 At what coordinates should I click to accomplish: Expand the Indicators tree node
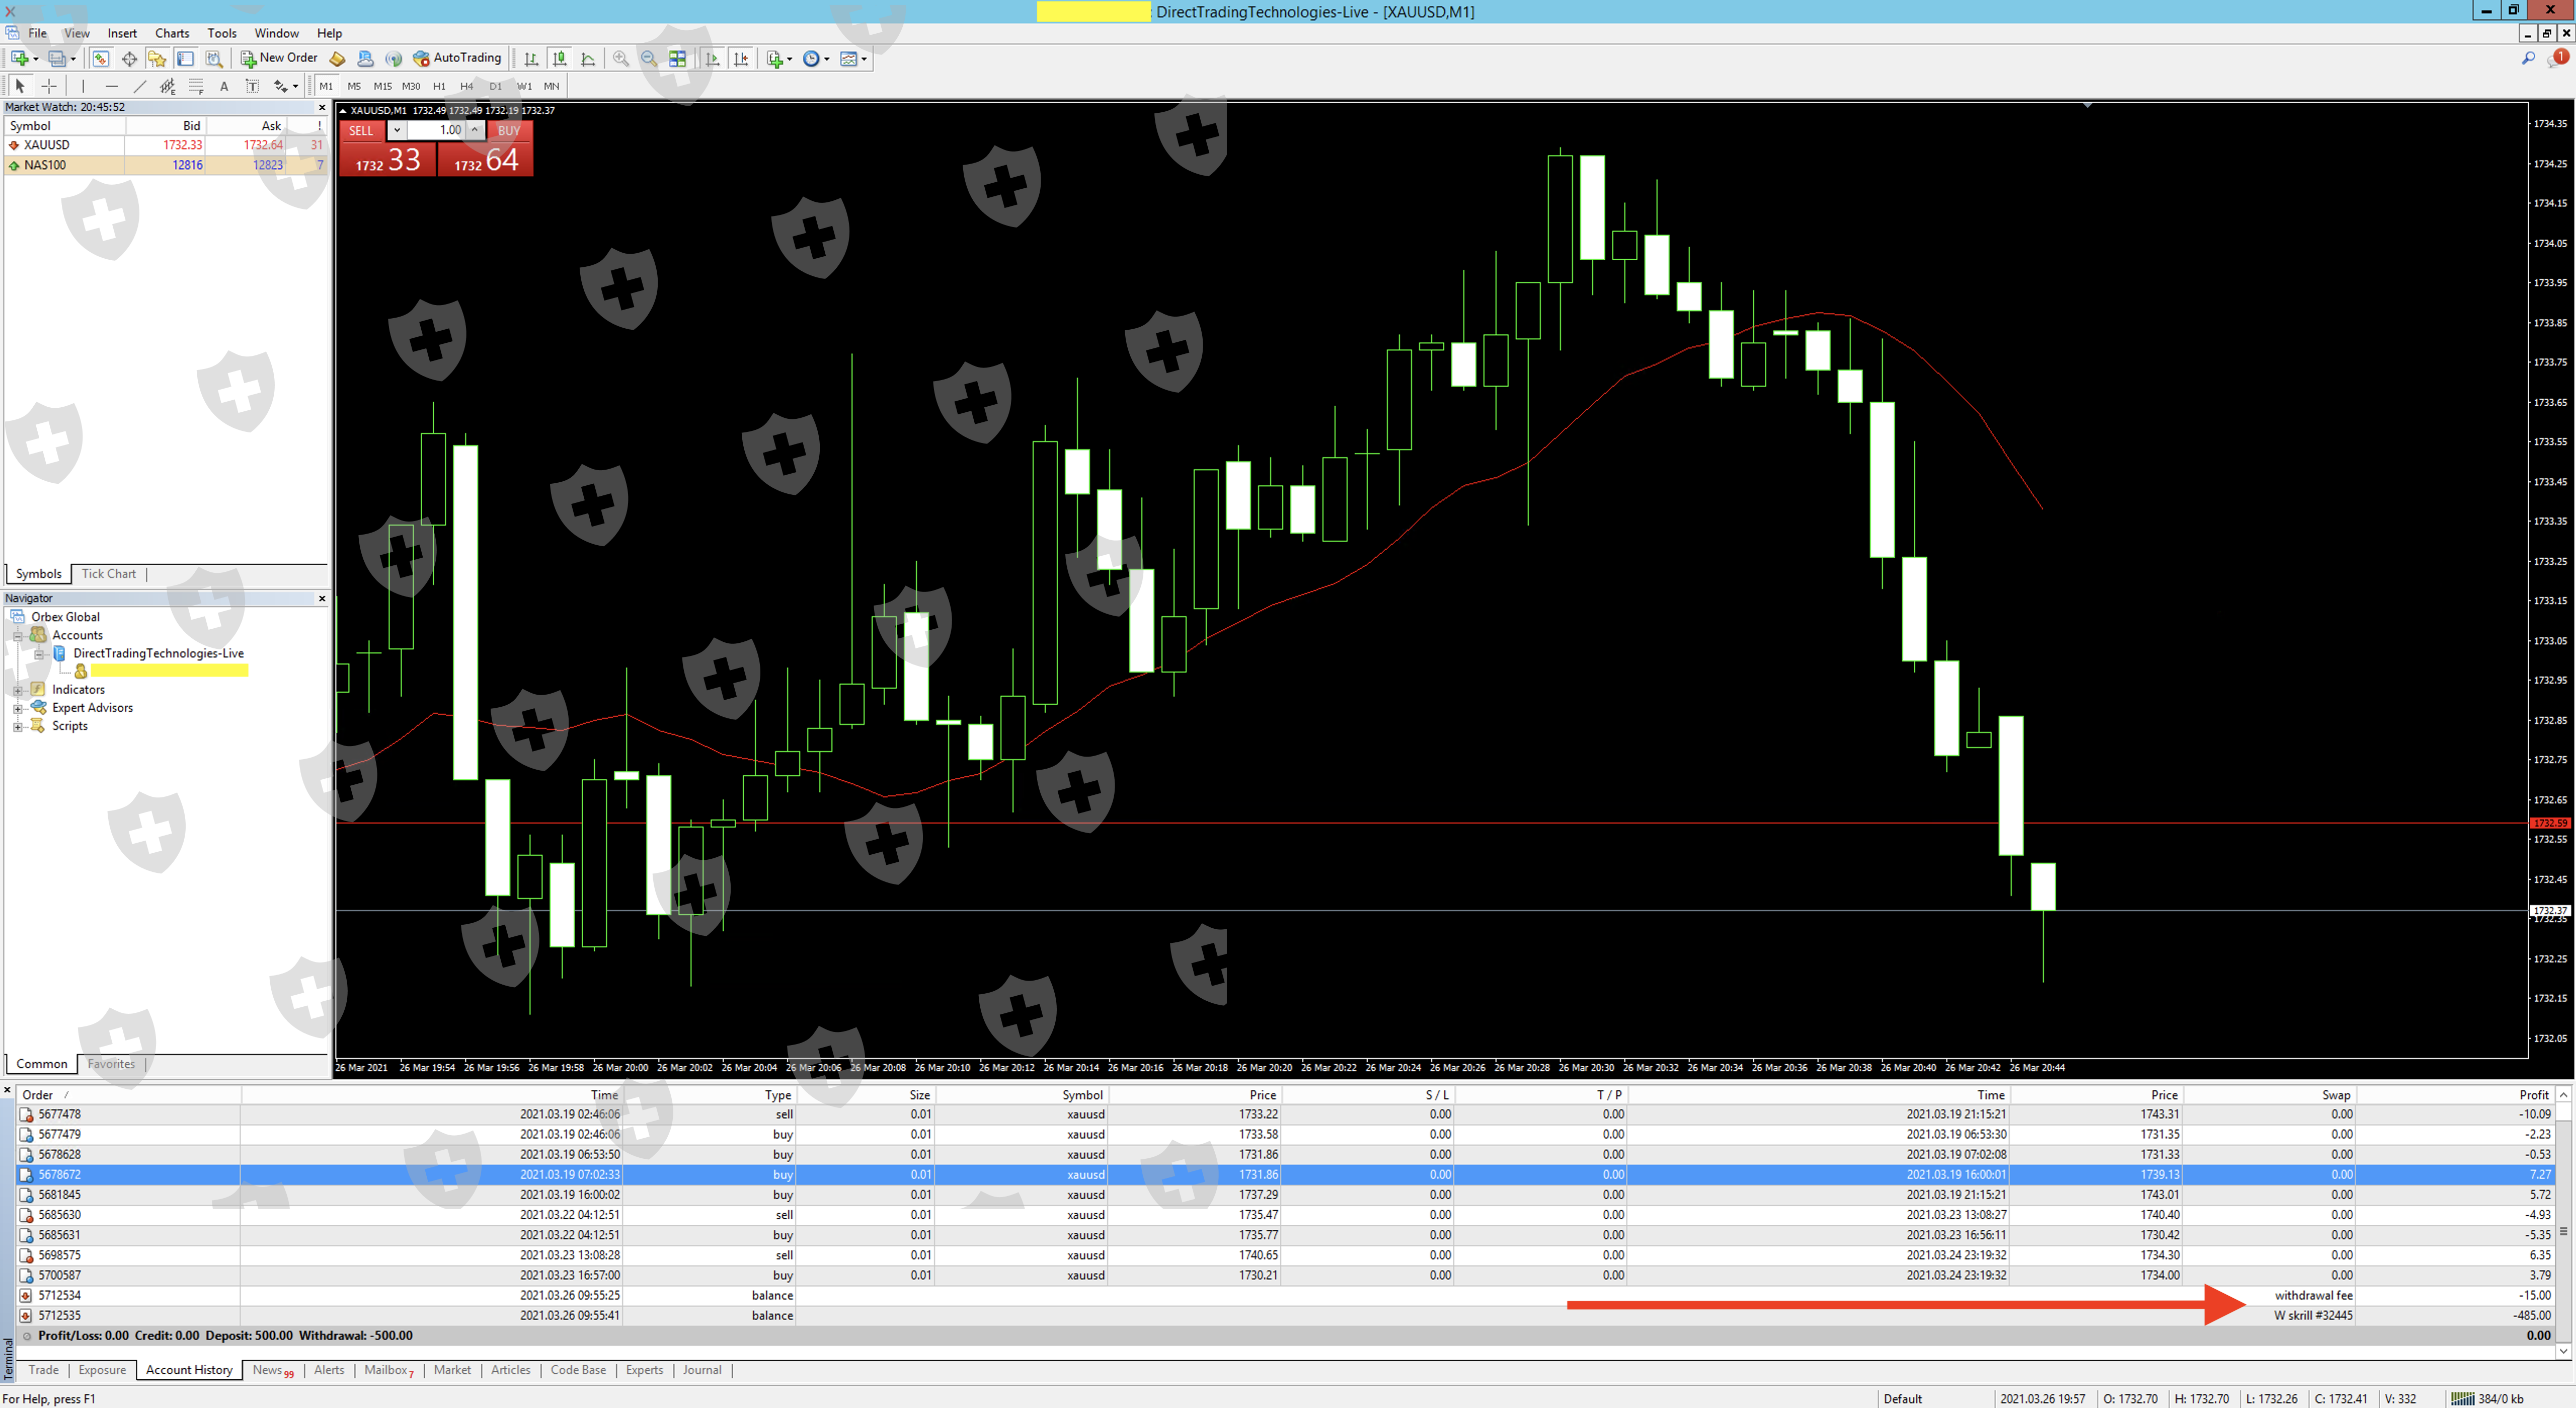coord(17,690)
